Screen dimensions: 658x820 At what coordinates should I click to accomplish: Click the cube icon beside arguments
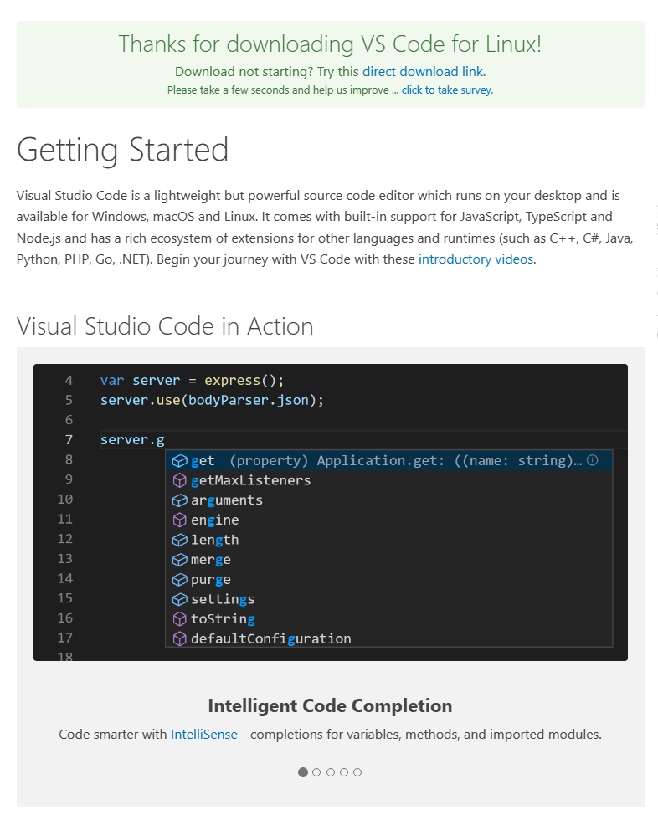[x=179, y=500]
